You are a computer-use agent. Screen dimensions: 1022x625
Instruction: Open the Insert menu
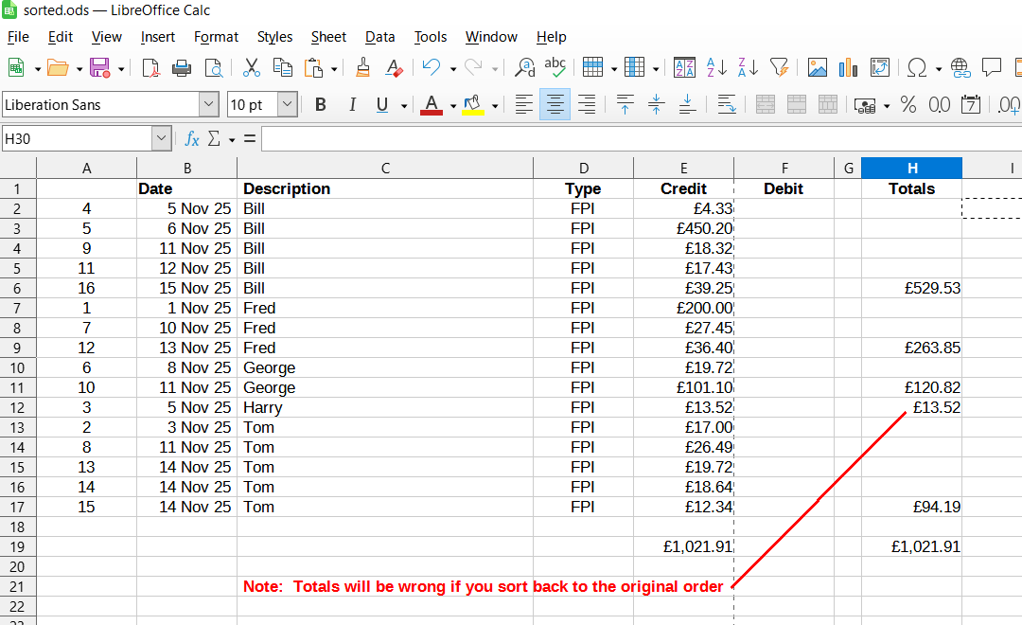[x=158, y=37]
